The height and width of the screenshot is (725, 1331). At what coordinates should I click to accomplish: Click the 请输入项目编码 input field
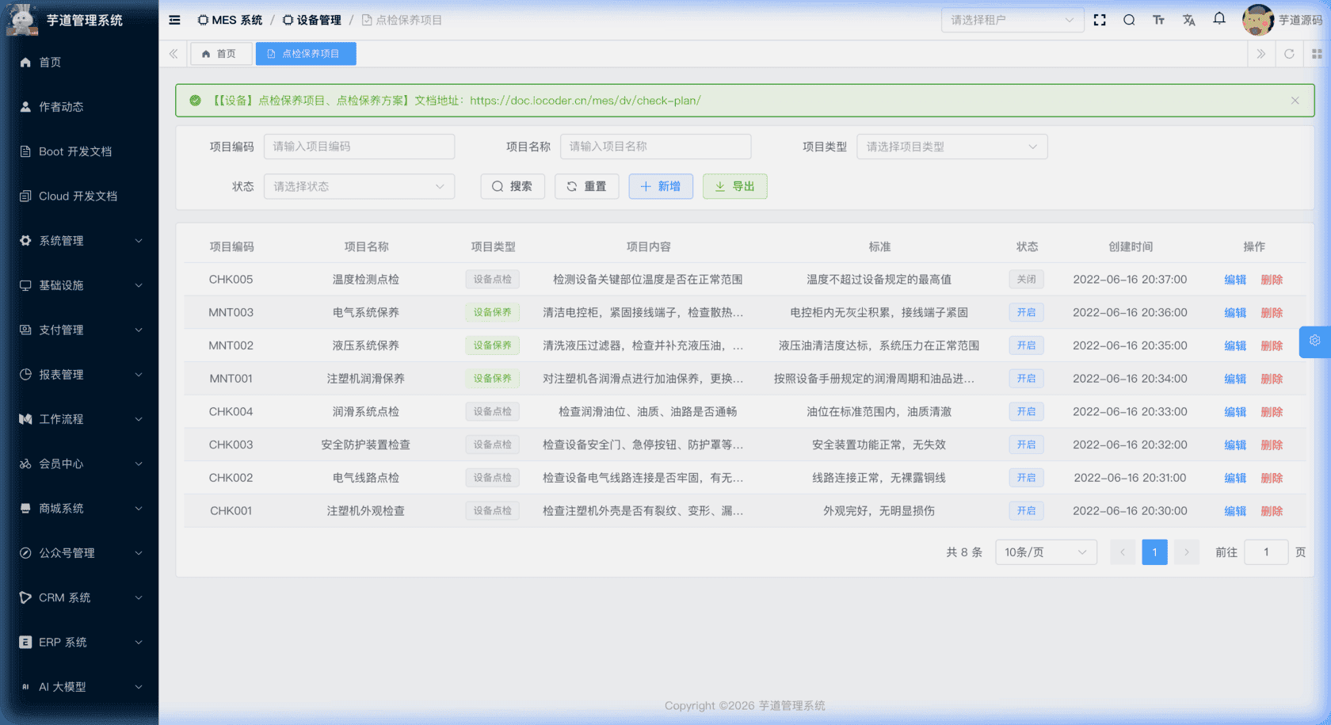click(359, 147)
